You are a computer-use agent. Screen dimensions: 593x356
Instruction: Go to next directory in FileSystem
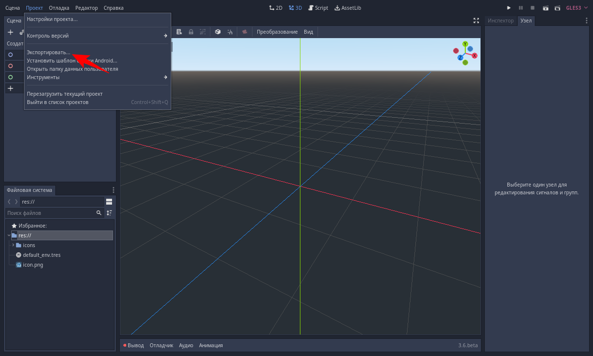pos(16,202)
